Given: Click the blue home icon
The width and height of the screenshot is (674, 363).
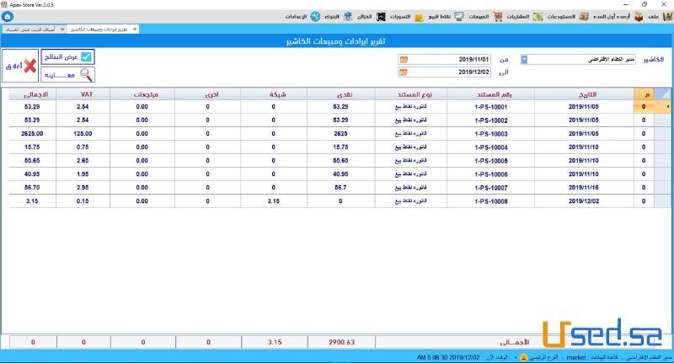Looking at the screenshot, I should tap(8, 16).
